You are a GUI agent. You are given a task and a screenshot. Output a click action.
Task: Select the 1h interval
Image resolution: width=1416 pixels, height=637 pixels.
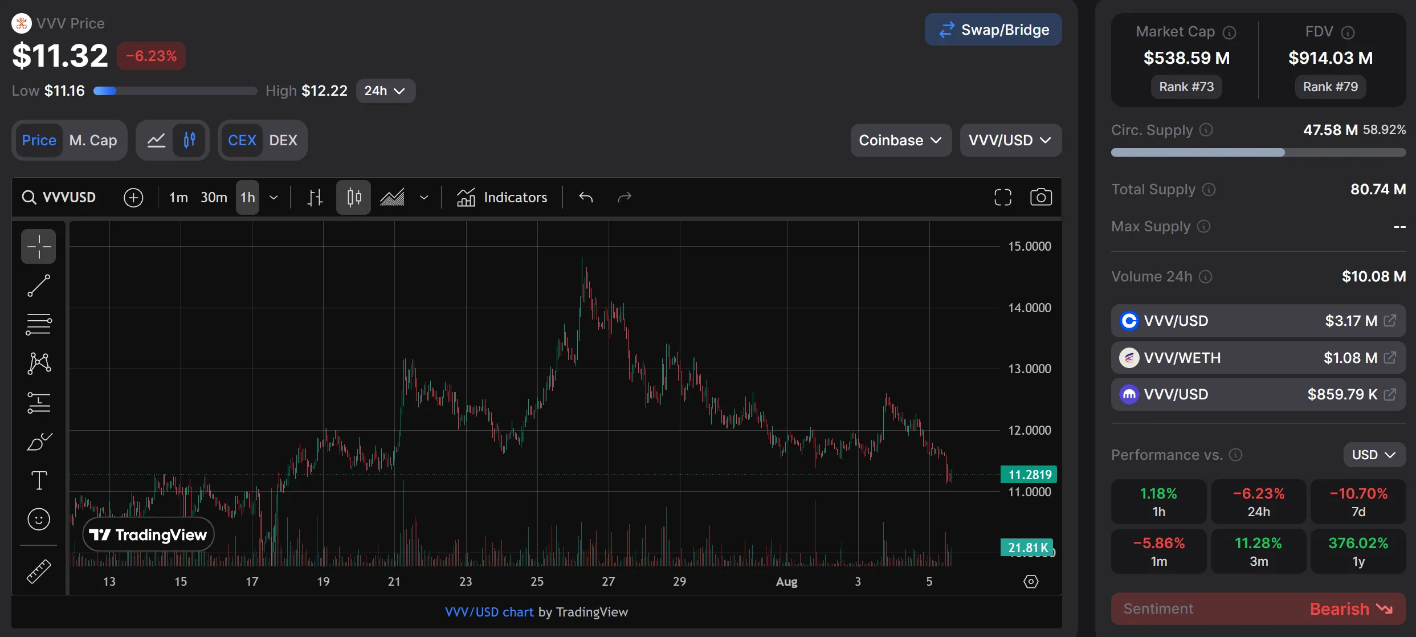pos(248,198)
